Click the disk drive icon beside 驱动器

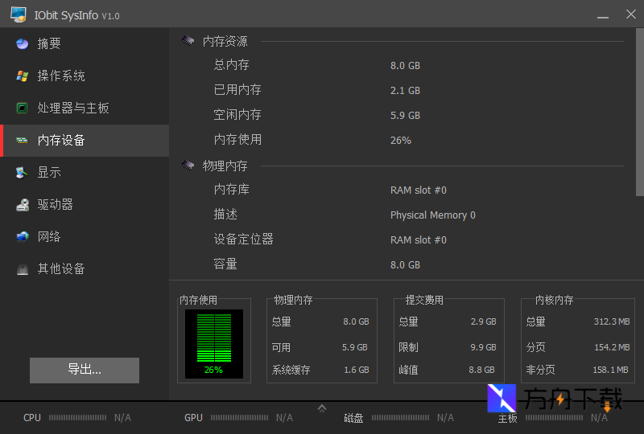[23, 205]
